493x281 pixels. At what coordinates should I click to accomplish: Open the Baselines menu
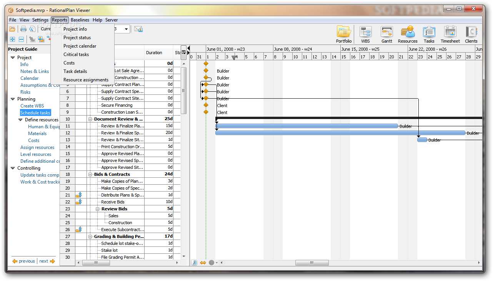(x=80, y=20)
